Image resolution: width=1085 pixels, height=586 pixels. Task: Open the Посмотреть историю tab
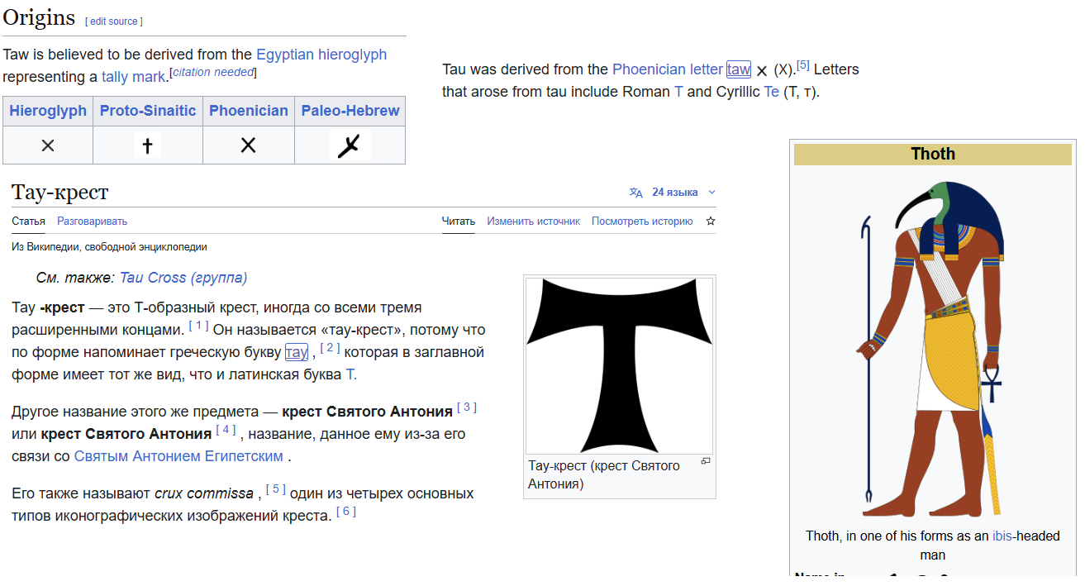pos(642,222)
